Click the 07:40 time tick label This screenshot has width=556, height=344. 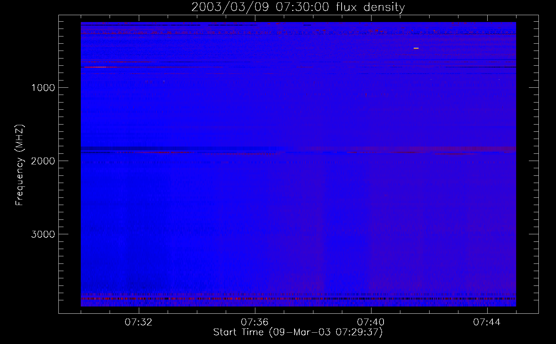point(371,322)
